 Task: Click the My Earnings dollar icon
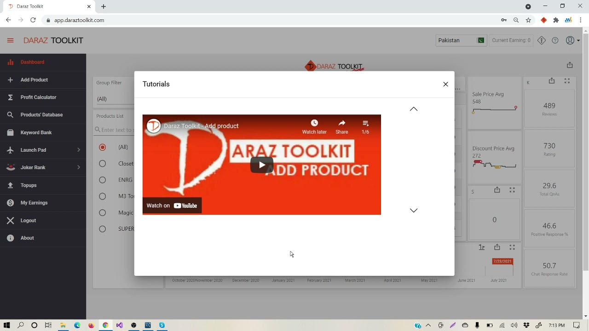(x=10, y=203)
